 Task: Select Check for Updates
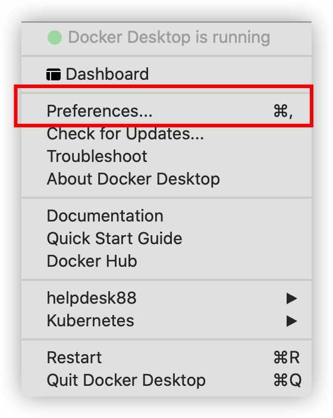(x=166, y=133)
